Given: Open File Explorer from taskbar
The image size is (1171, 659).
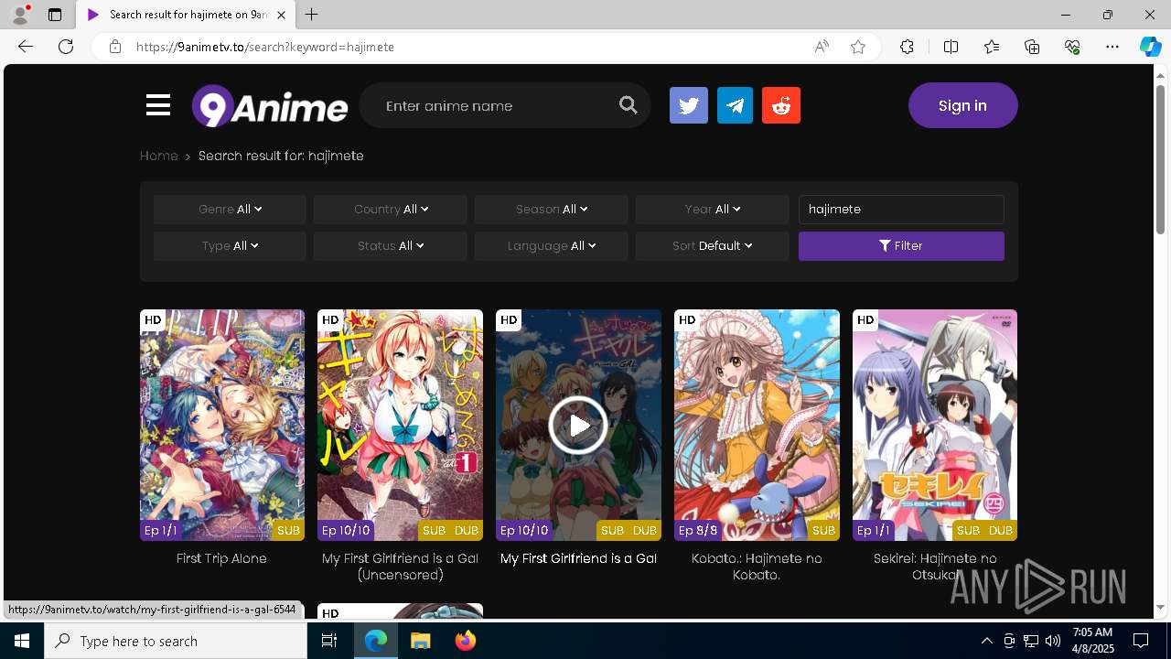Looking at the screenshot, I should click(x=420, y=641).
